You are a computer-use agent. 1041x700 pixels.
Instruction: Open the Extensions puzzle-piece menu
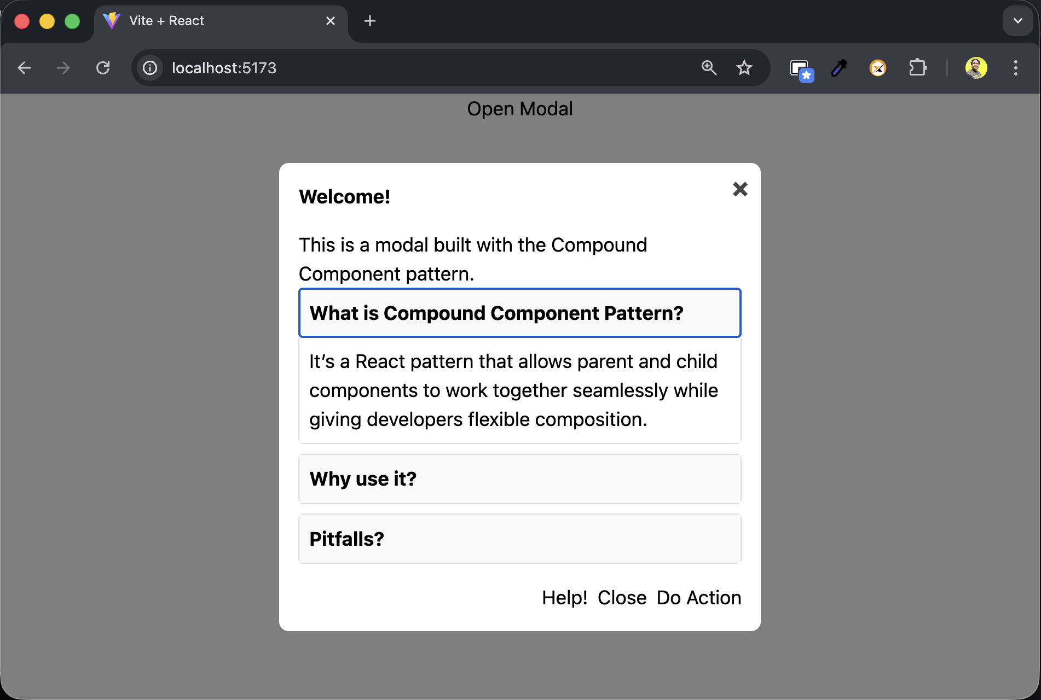918,68
